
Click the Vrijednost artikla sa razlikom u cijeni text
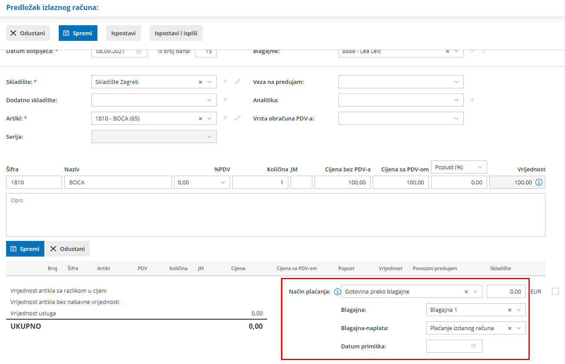click(x=59, y=291)
